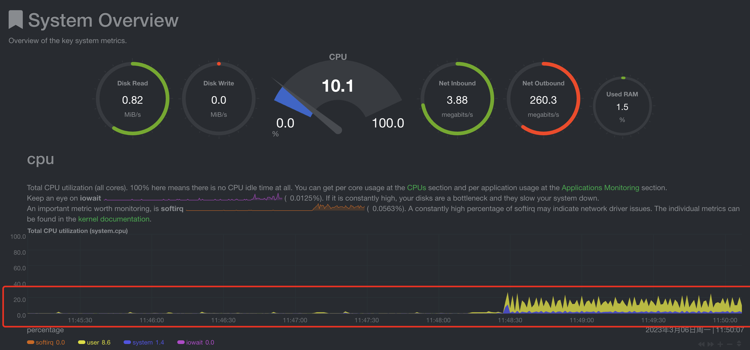
Task: Pan the CPU chart right with forward arrows
Action: tap(711, 344)
